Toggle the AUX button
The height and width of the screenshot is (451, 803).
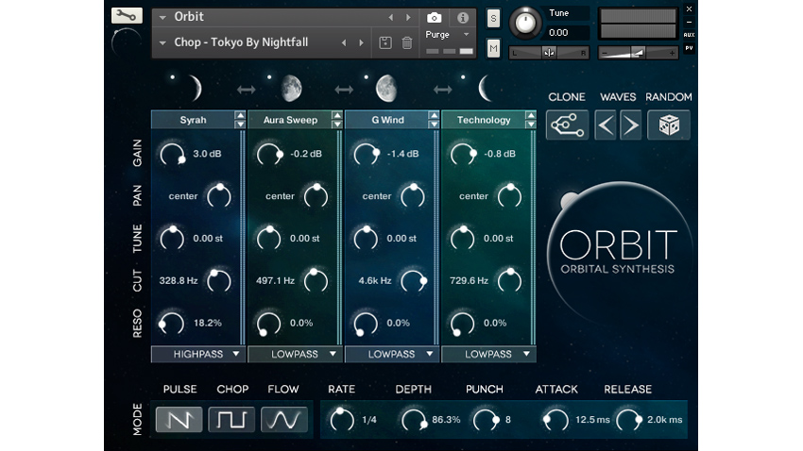(x=689, y=35)
